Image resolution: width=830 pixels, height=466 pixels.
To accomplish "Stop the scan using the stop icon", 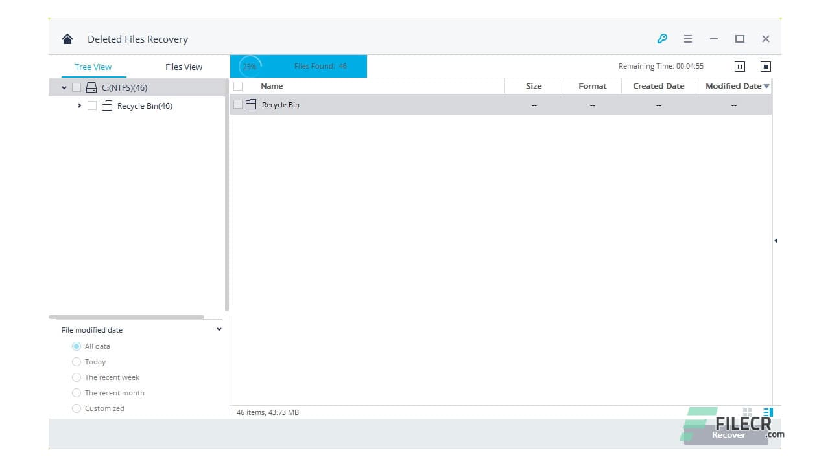I will tap(765, 66).
